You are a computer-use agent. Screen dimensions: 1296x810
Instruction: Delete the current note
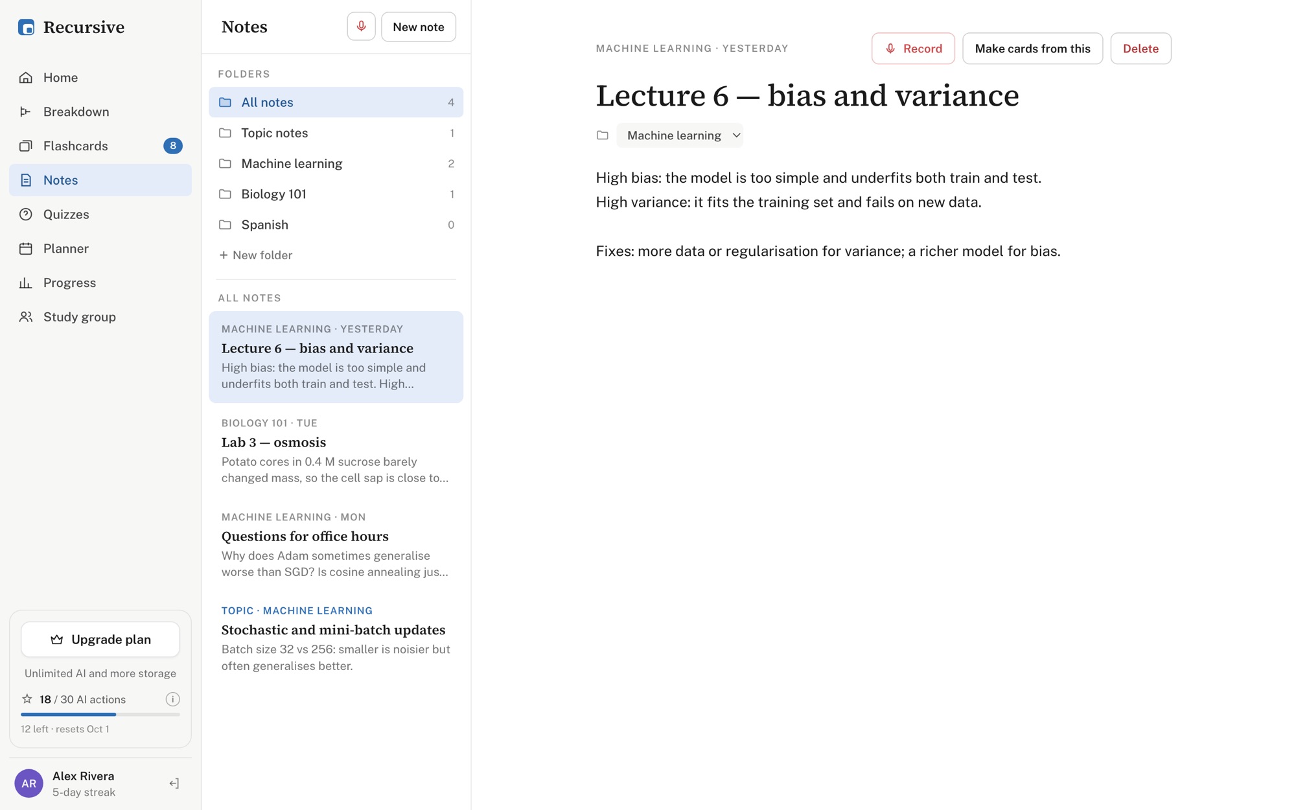click(x=1140, y=49)
